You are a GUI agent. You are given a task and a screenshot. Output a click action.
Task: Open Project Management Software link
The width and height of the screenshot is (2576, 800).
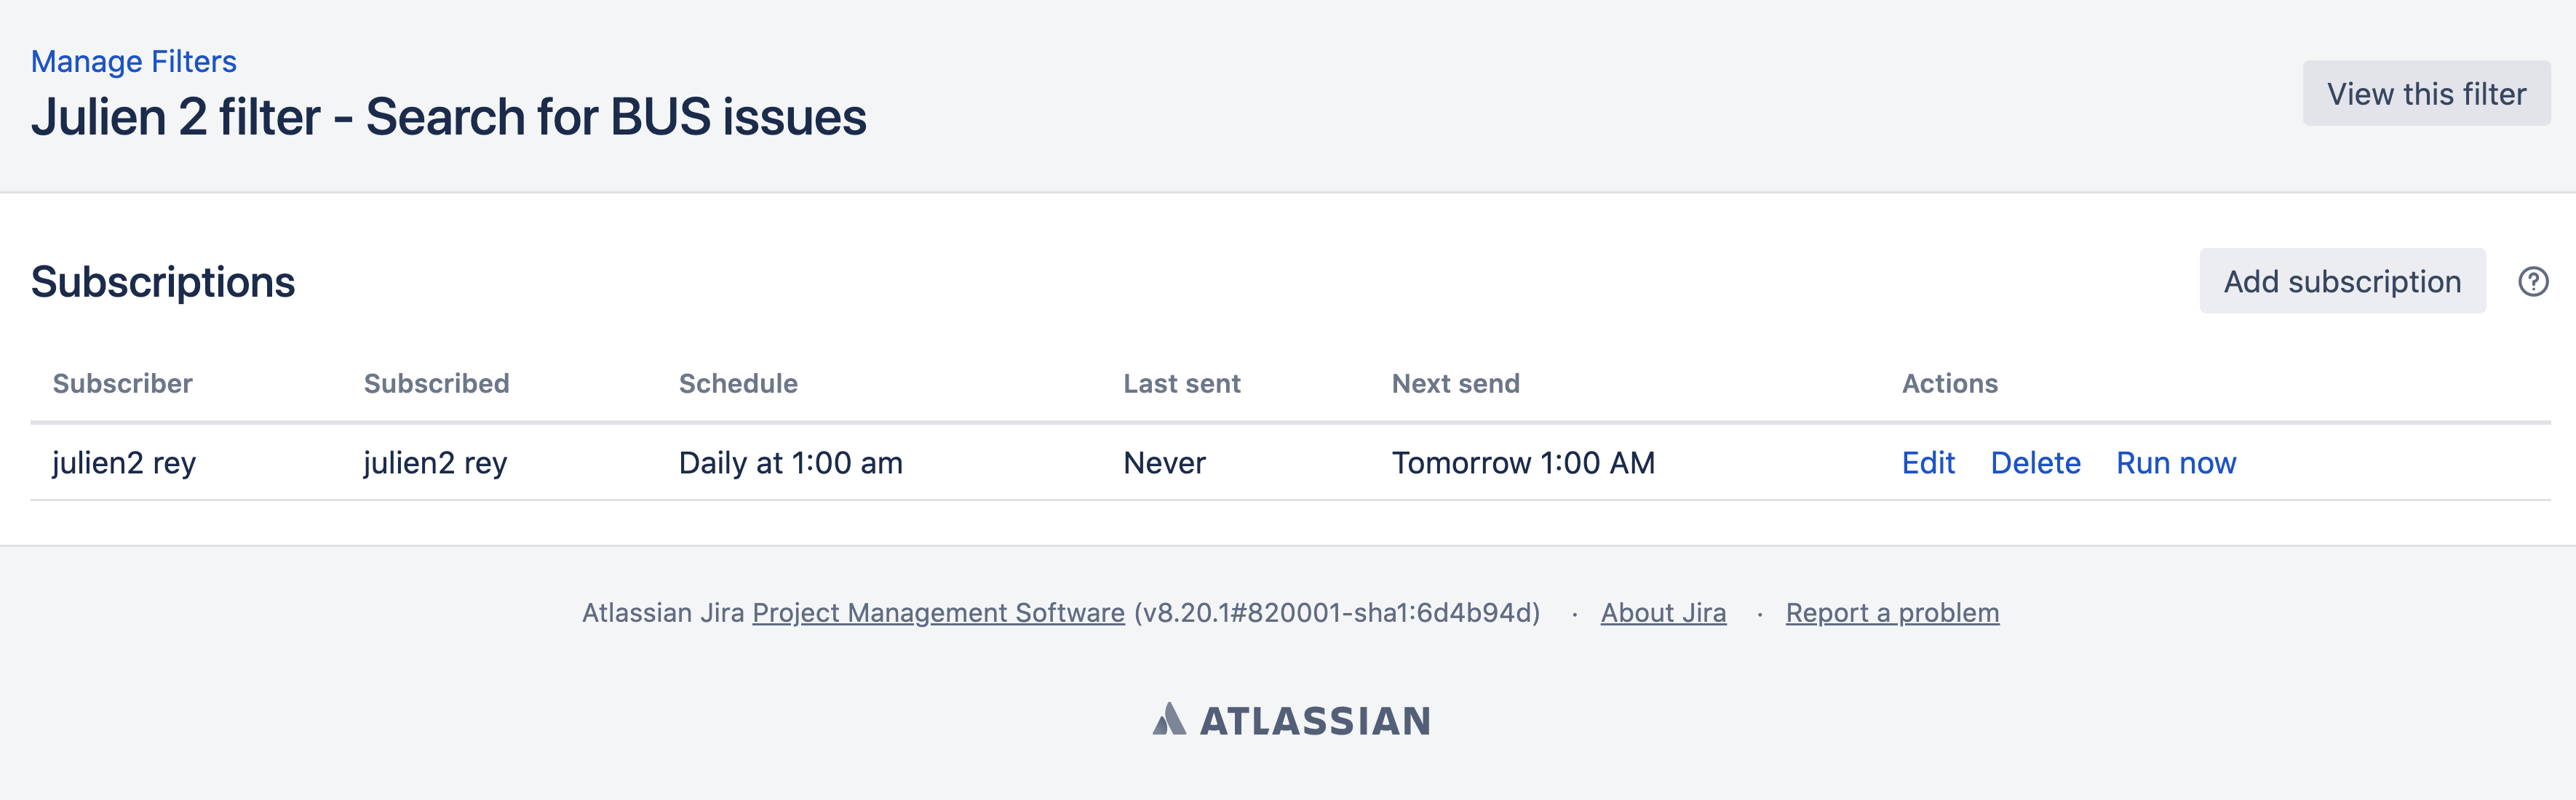937,613
